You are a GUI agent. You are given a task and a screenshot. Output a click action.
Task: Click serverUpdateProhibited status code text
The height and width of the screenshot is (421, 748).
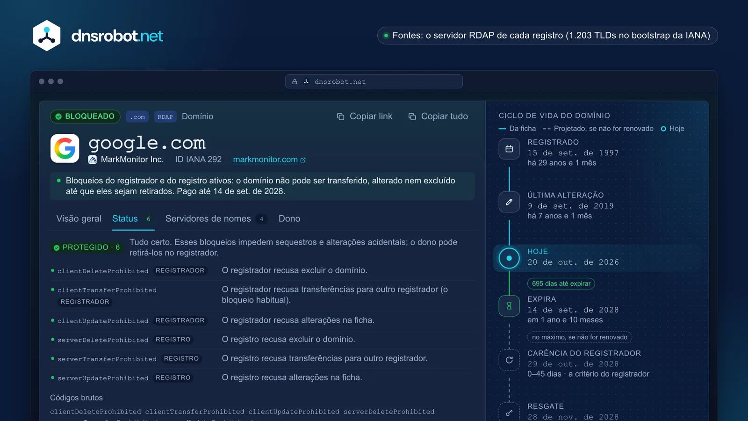(103, 378)
